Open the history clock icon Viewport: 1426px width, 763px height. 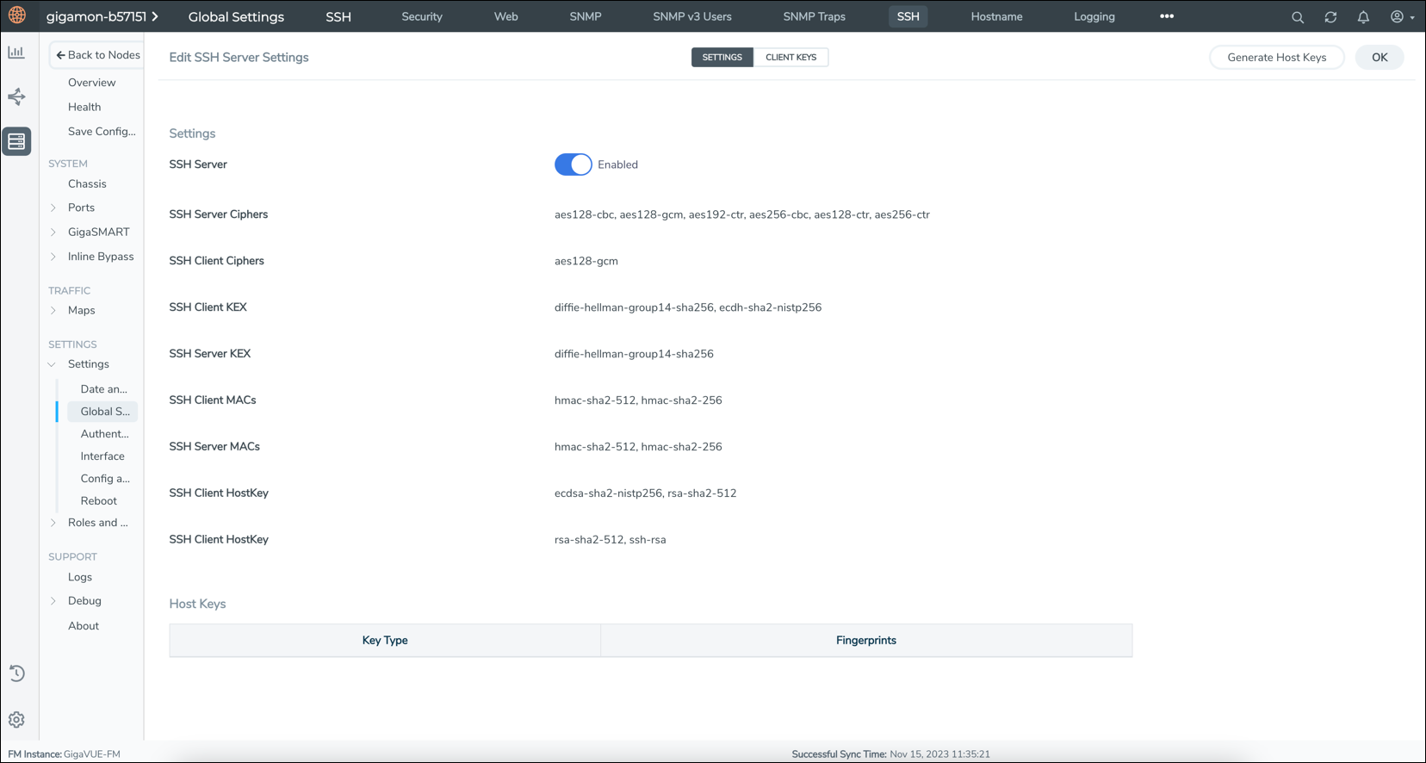[16, 673]
